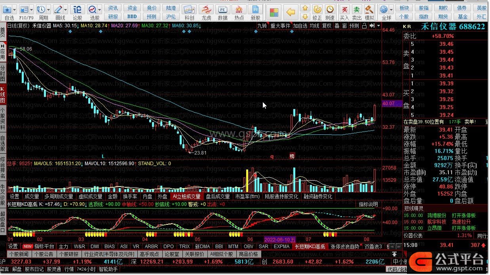This screenshot has height=275, width=490.
Task: Open 智能助手 in the status bar
Action: 108,269
